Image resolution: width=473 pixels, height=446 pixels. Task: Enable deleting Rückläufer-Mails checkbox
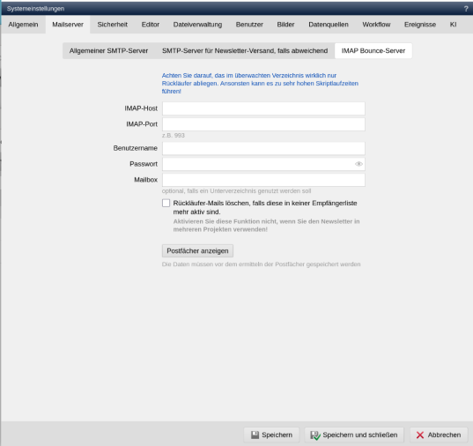[166, 203]
